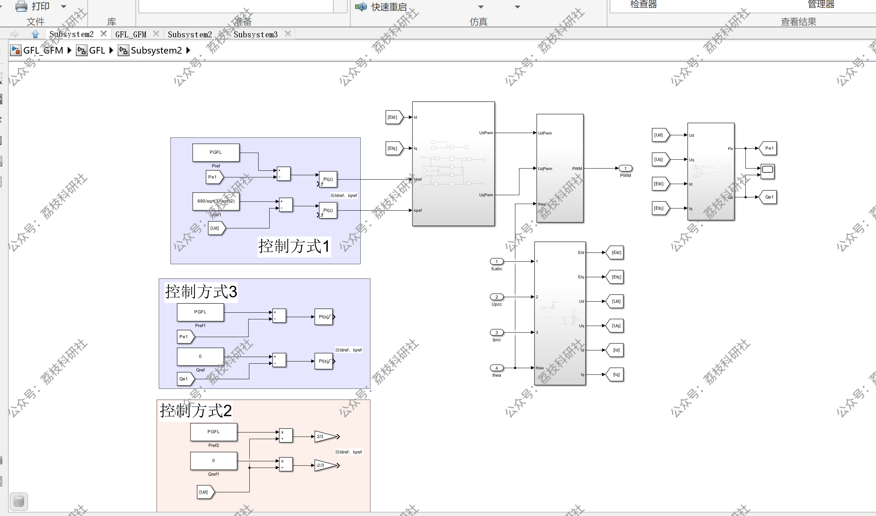This screenshot has height=516, width=876.
Task: Select the current-loop subsystem with the Idref port
Action: (453, 164)
